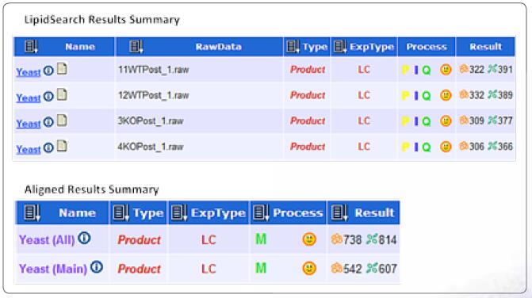
Task: Open the Yeast link for 11WTPost_1.raw
Action: pyautogui.click(x=29, y=72)
